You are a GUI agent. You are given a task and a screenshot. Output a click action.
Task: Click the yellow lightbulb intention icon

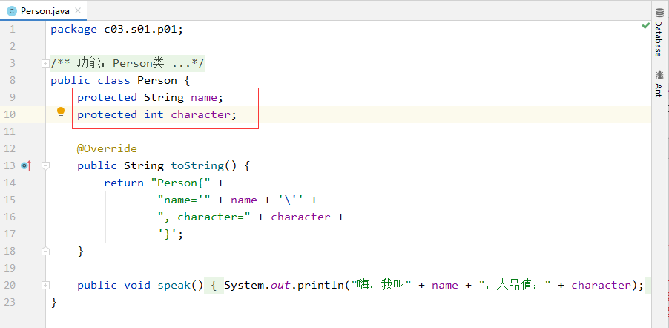(61, 112)
